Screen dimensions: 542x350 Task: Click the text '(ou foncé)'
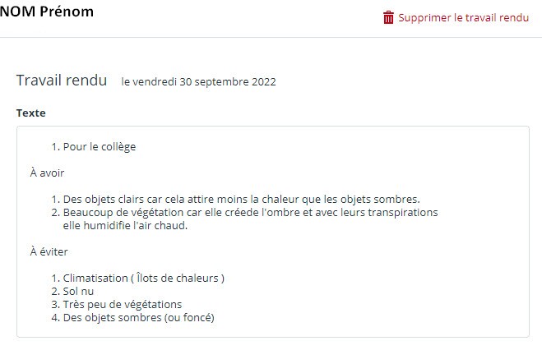(x=197, y=317)
